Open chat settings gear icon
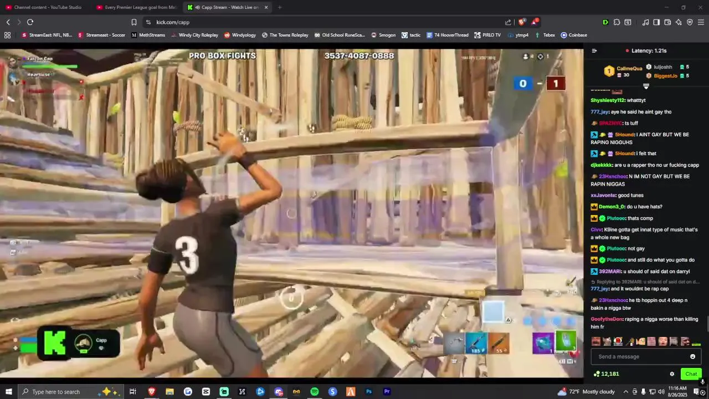Image resolution: width=709 pixels, height=399 pixels. click(x=672, y=374)
